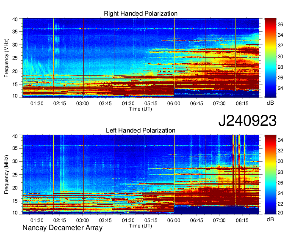Click the 10 MHz tick on the Left Handed plot

(x=15, y=213)
